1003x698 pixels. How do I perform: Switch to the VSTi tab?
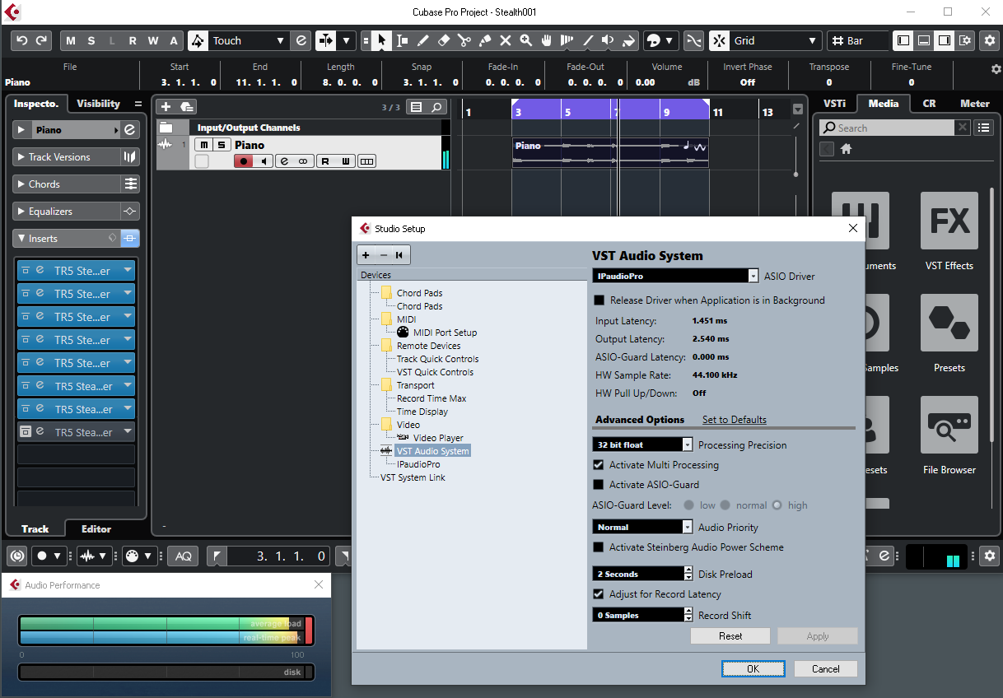point(835,104)
